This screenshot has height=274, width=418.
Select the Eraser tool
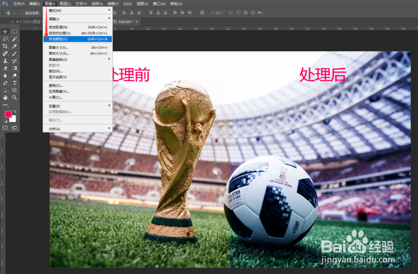pos(5,68)
